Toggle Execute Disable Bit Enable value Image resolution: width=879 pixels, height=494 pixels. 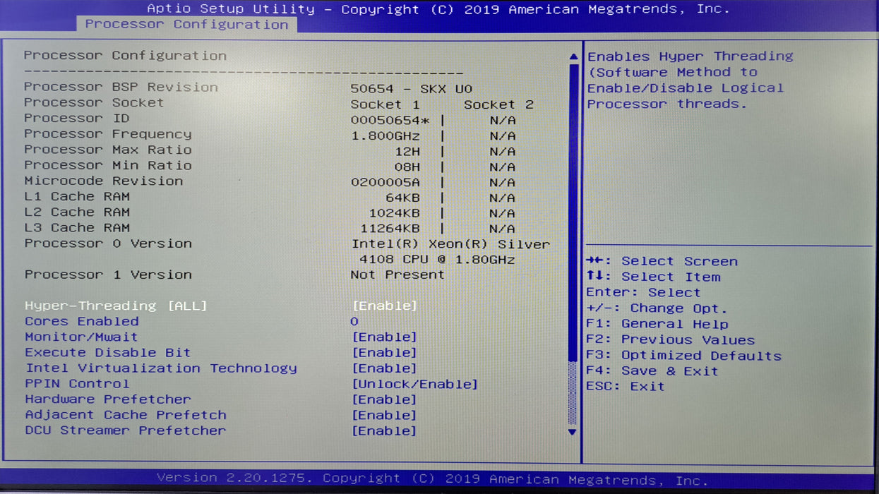(x=385, y=353)
